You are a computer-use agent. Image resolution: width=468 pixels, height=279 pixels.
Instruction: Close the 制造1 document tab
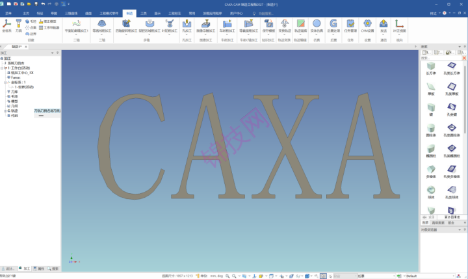click(26, 47)
